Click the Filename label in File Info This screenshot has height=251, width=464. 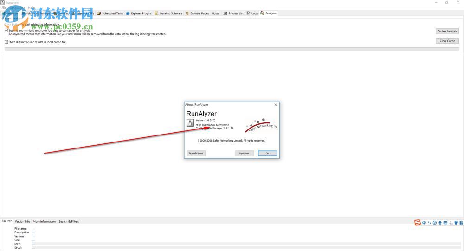[20, 229]
